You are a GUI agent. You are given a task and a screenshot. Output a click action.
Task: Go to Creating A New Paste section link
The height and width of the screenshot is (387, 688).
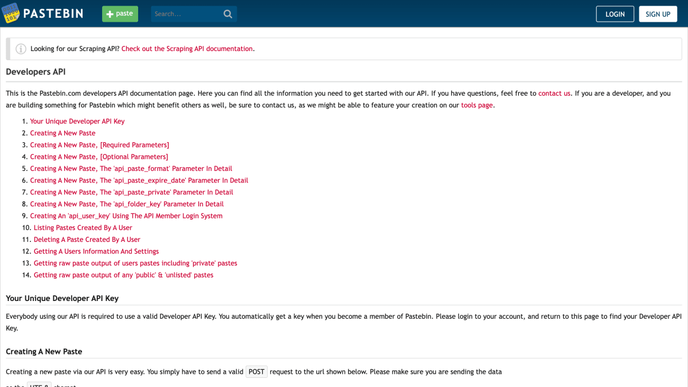coord(63,133)
